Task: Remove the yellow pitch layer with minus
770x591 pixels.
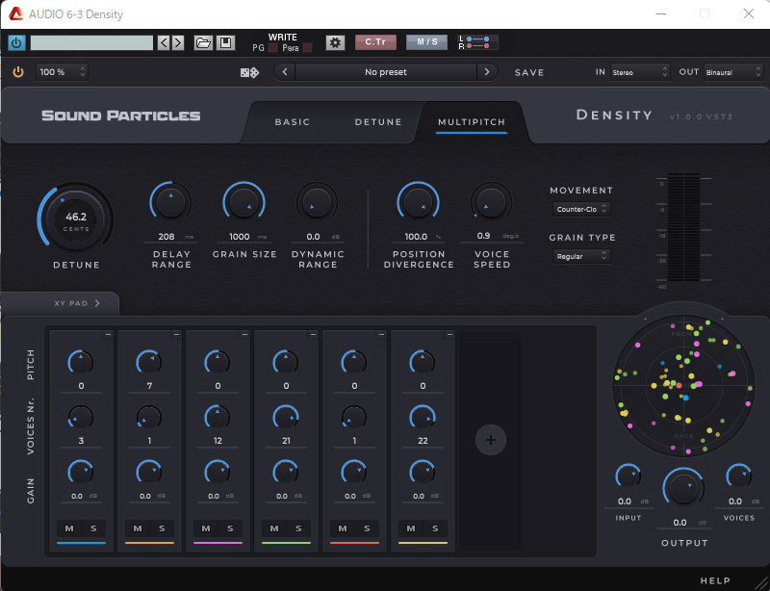Action: (x=449, y=335)
